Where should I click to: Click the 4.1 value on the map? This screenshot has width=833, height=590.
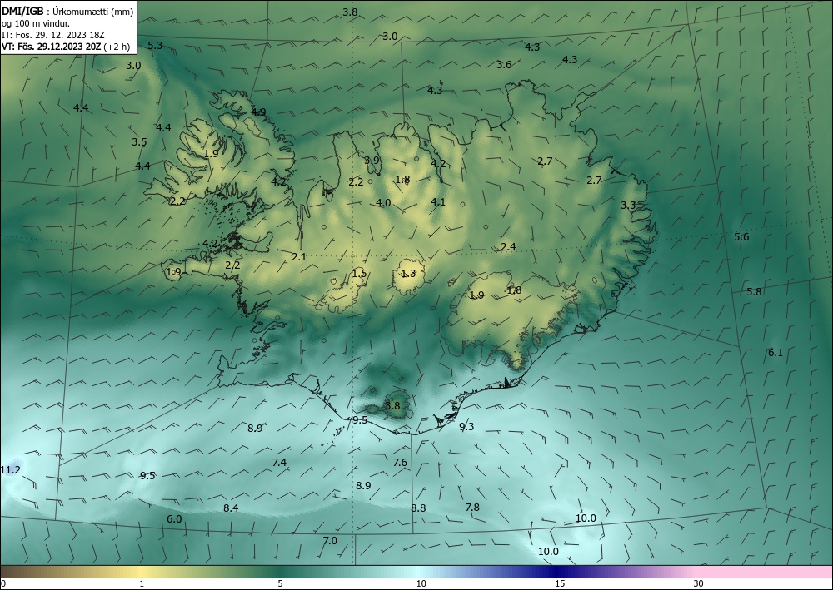(438, 201)
